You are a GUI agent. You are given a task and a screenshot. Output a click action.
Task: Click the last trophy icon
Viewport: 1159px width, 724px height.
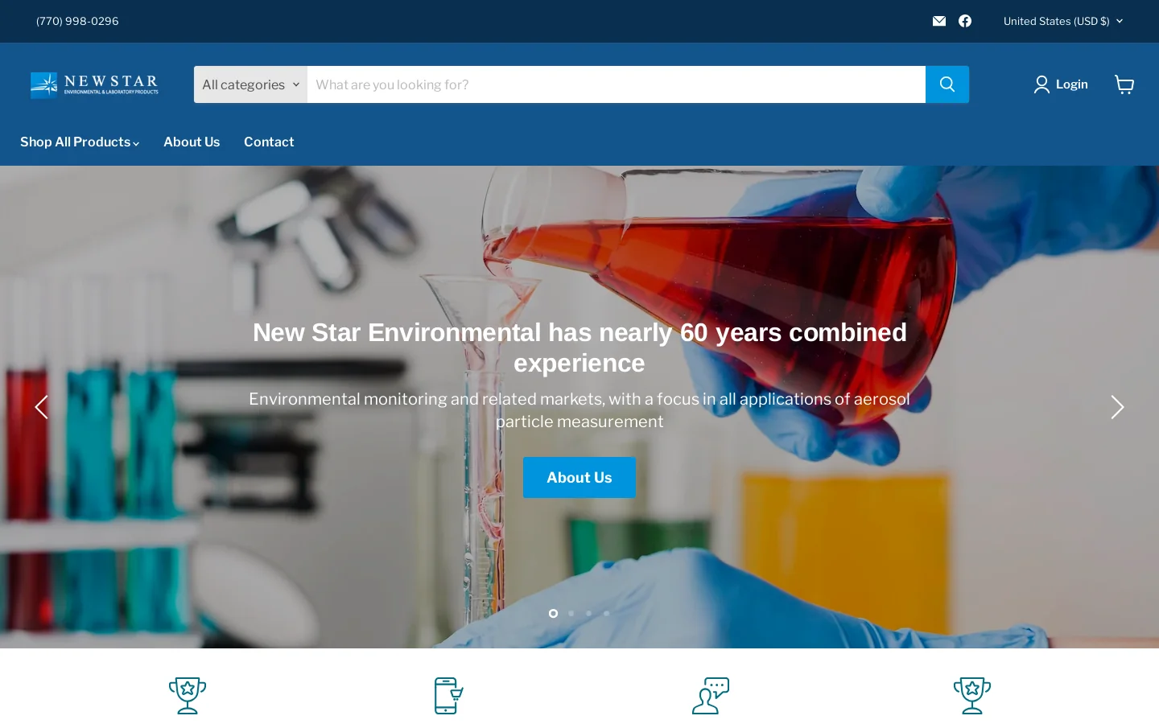coord(972,696)
